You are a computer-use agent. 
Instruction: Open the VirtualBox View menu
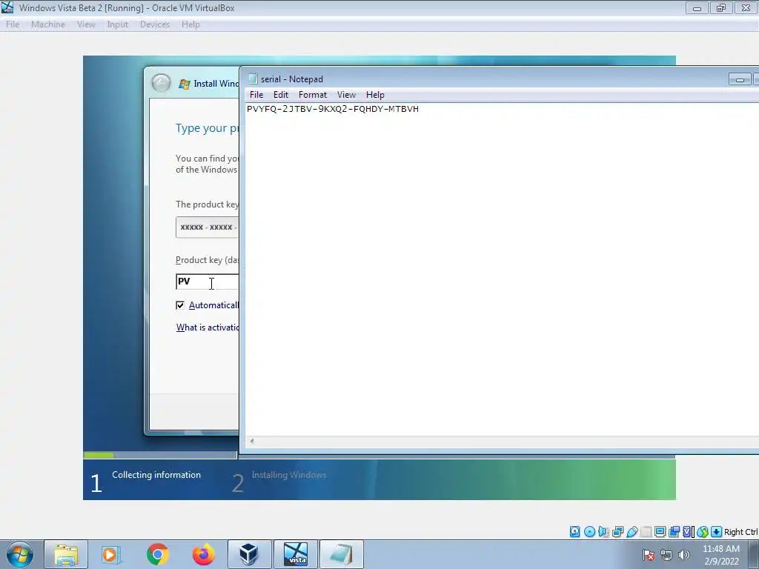pyautogui.click(x=86, y=24)
